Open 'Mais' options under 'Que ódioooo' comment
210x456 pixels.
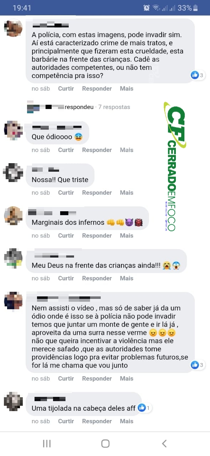126,150
